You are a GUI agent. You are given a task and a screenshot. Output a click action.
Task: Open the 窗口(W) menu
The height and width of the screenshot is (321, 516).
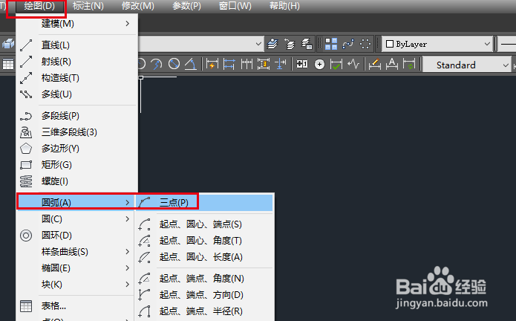235,6
